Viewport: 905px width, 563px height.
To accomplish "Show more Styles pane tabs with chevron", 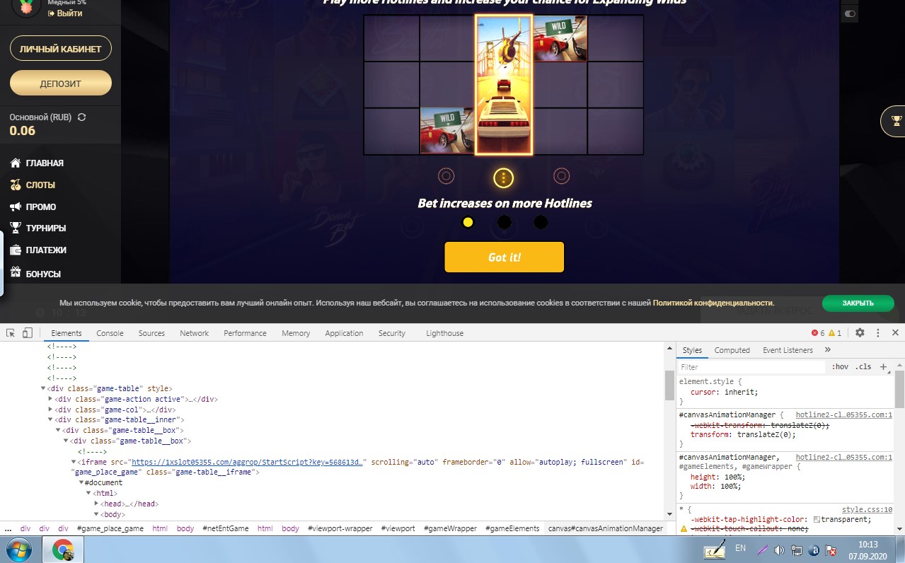I will point(828,349).
